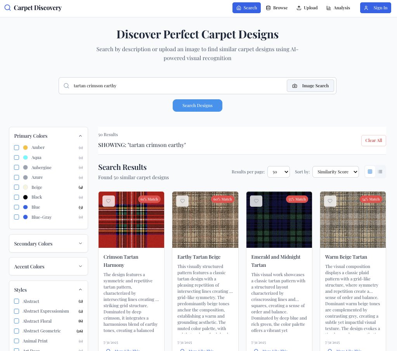
Task: Click the 60% Match badge
Action: 222,199
